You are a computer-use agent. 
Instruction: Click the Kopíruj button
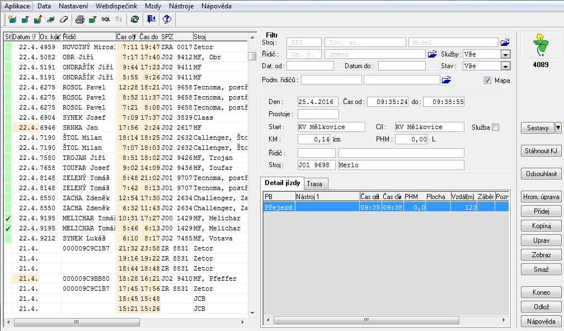[541, 226]
